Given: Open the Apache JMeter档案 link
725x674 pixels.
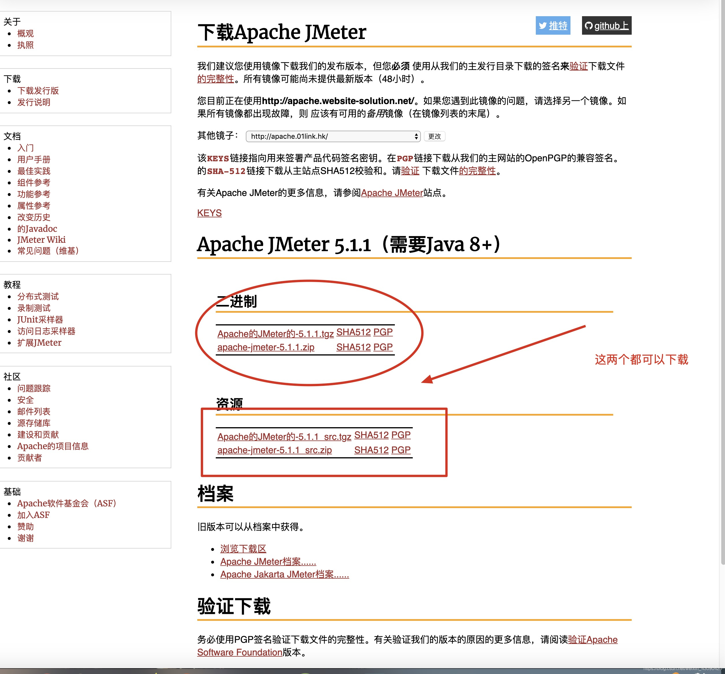Looking at the screenshot, I should coord(268,562).
